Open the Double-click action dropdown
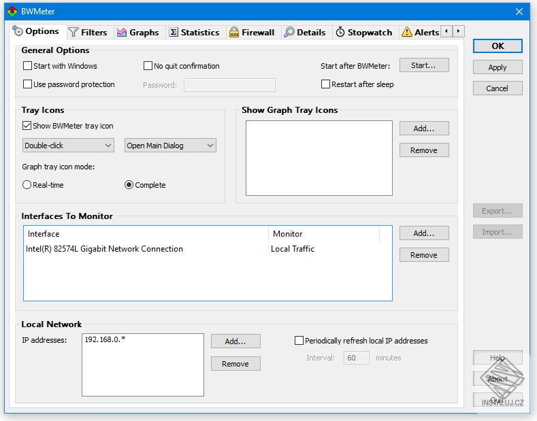 (x=68, y=146)
